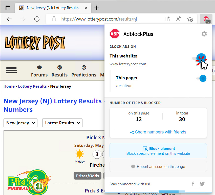Click the Midday sun icon
Image resolution: width=215 pixels, height=195 pixels.
80,154
